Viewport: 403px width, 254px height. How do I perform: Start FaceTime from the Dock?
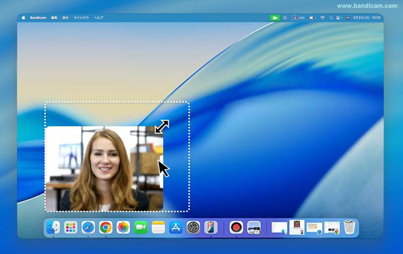[x=141, y=227]
